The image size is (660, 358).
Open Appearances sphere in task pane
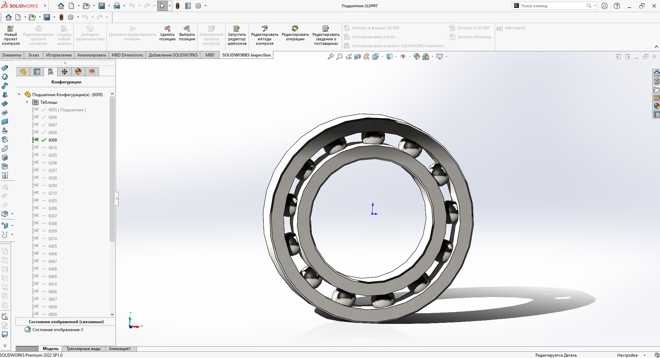(657, 106)
